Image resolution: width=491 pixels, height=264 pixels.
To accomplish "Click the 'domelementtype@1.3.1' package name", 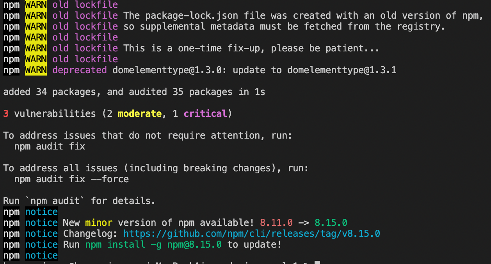I will [x=342, y=70].
